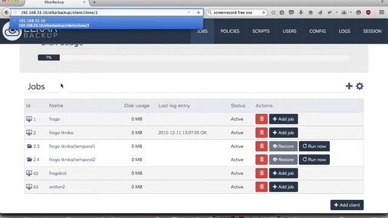The image size is (388, 218).
Task: Click the folder icon for job 2.3
Action: point(29,146)
